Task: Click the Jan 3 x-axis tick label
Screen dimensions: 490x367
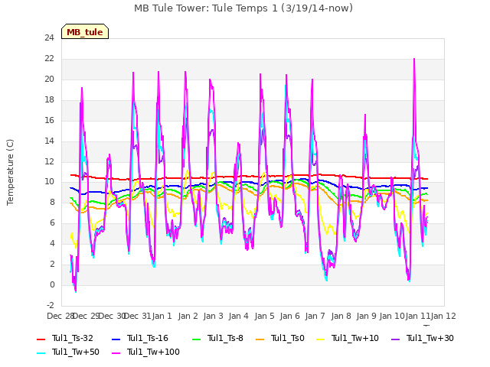Action: (213, 316)
